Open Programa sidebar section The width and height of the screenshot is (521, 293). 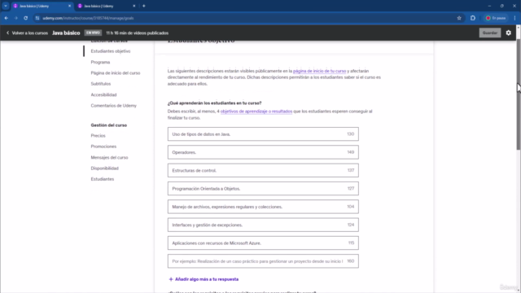[x=100, y=62]
